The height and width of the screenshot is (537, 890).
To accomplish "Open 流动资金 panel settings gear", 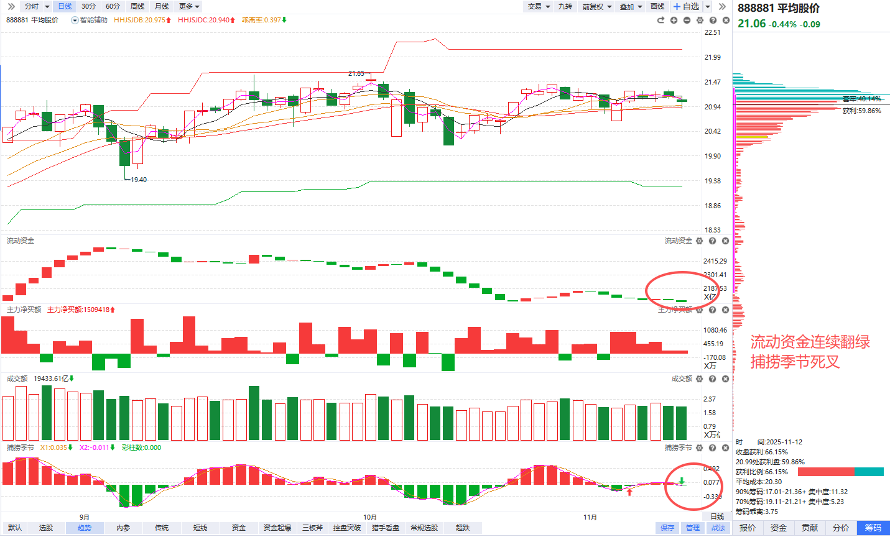I will tap(700, 241).
